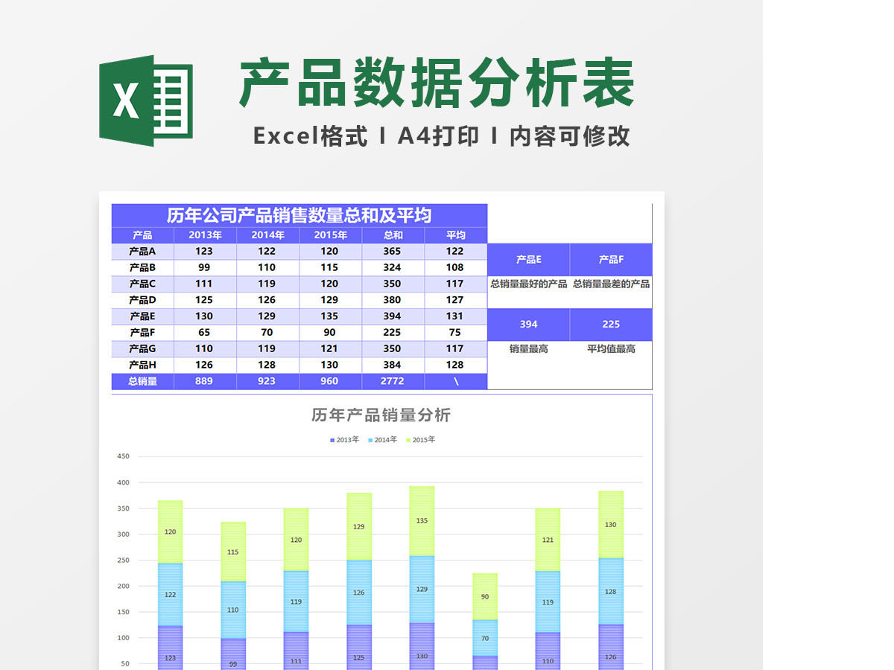Click the 产品B row label
This screenshot has height=670, width=894.
(x=142, y=268)
